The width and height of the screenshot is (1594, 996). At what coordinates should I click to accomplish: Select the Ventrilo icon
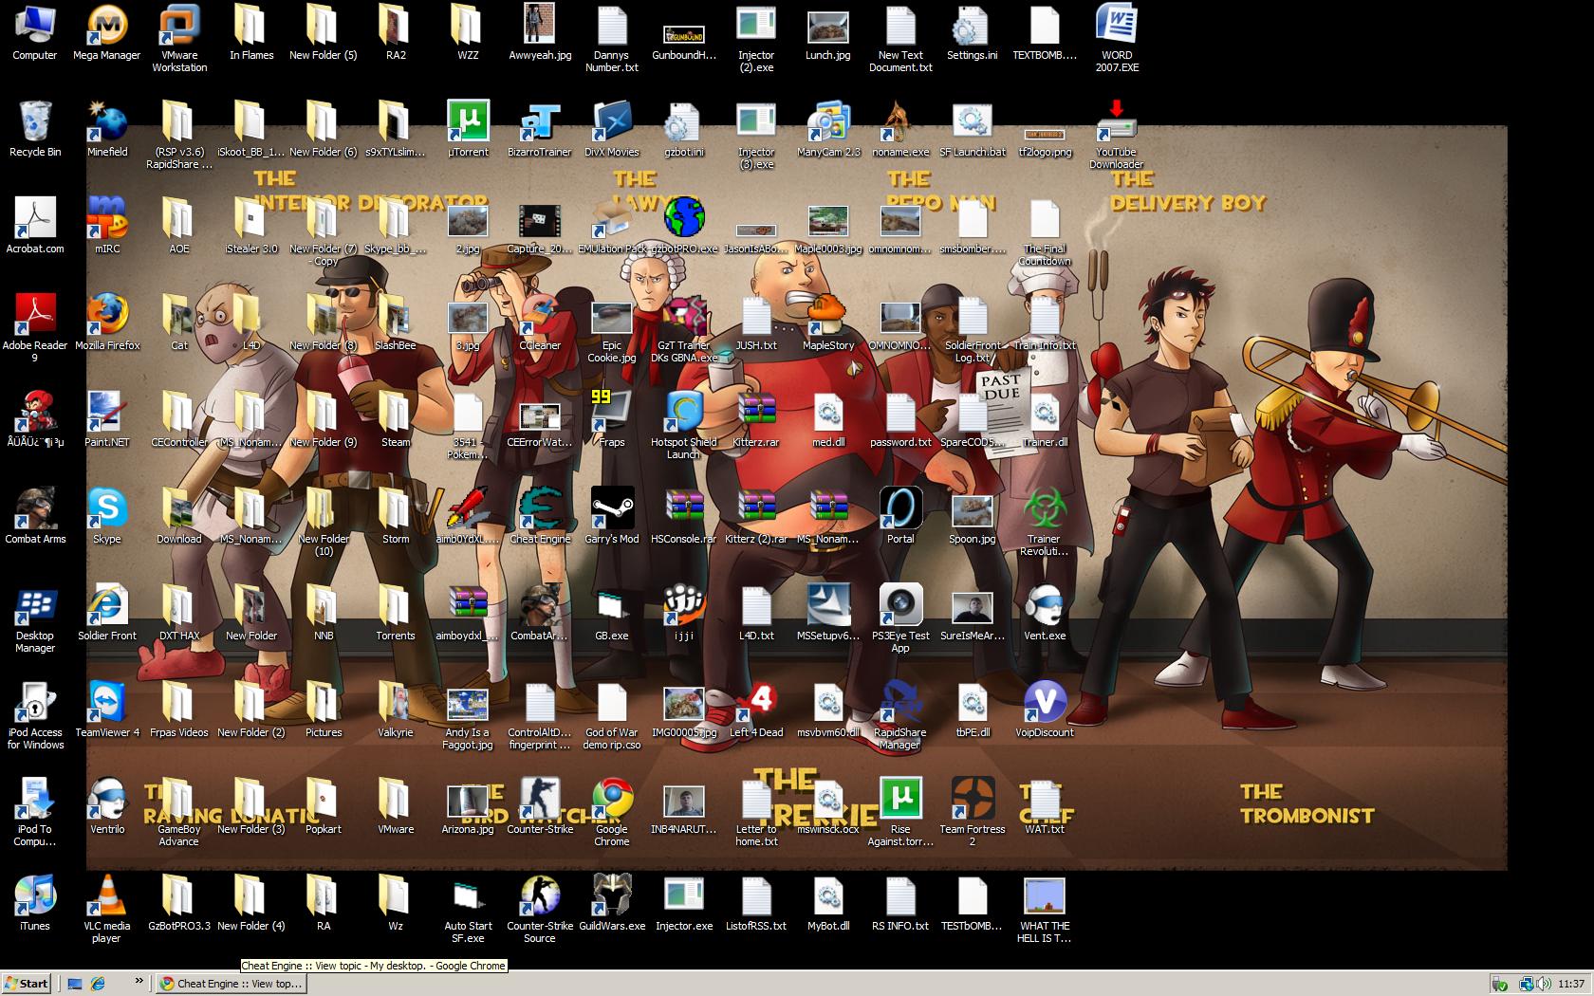point(107,807)
